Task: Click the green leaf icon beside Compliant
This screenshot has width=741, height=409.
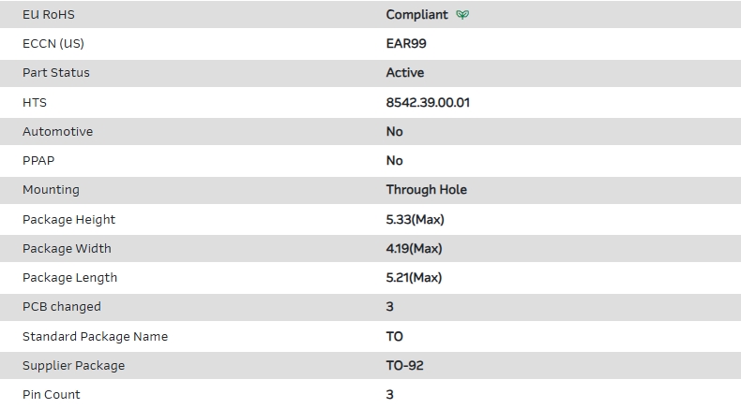Action: pyautogui.click(x=461, y=14)
